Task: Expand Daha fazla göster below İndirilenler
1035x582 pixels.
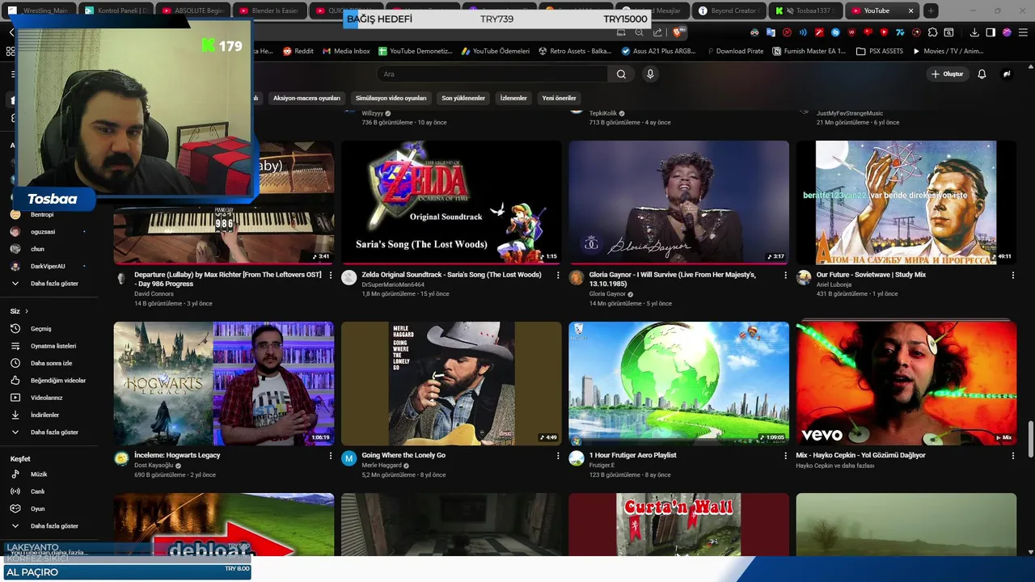Action: [49, 432]
